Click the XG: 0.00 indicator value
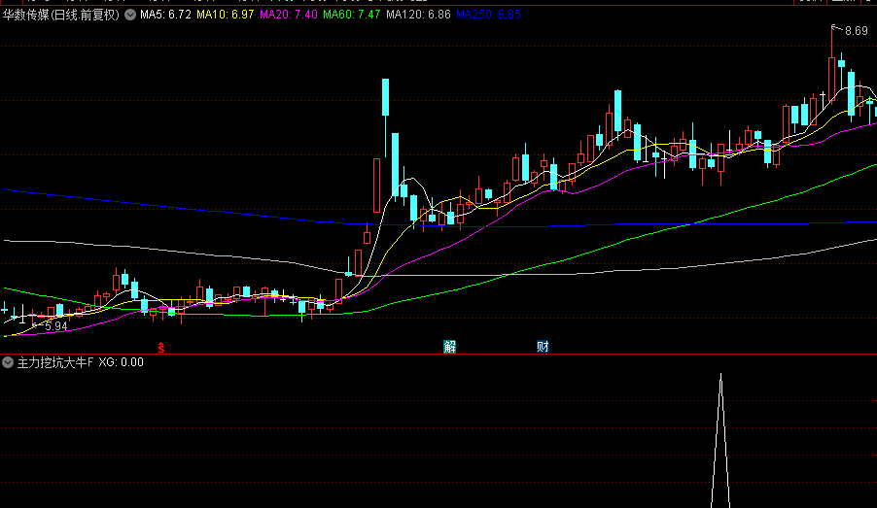 point(122,362)
